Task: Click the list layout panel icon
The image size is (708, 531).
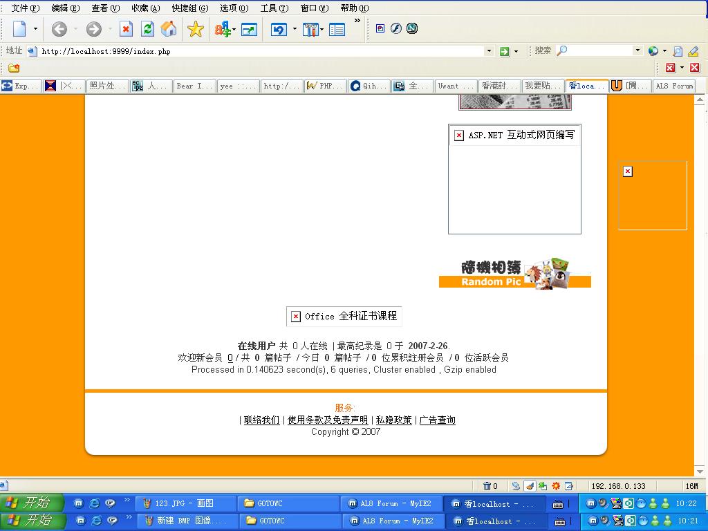Action: 337,30
